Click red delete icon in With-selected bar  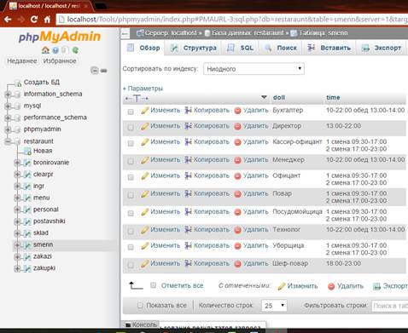(x=331, y=286)
